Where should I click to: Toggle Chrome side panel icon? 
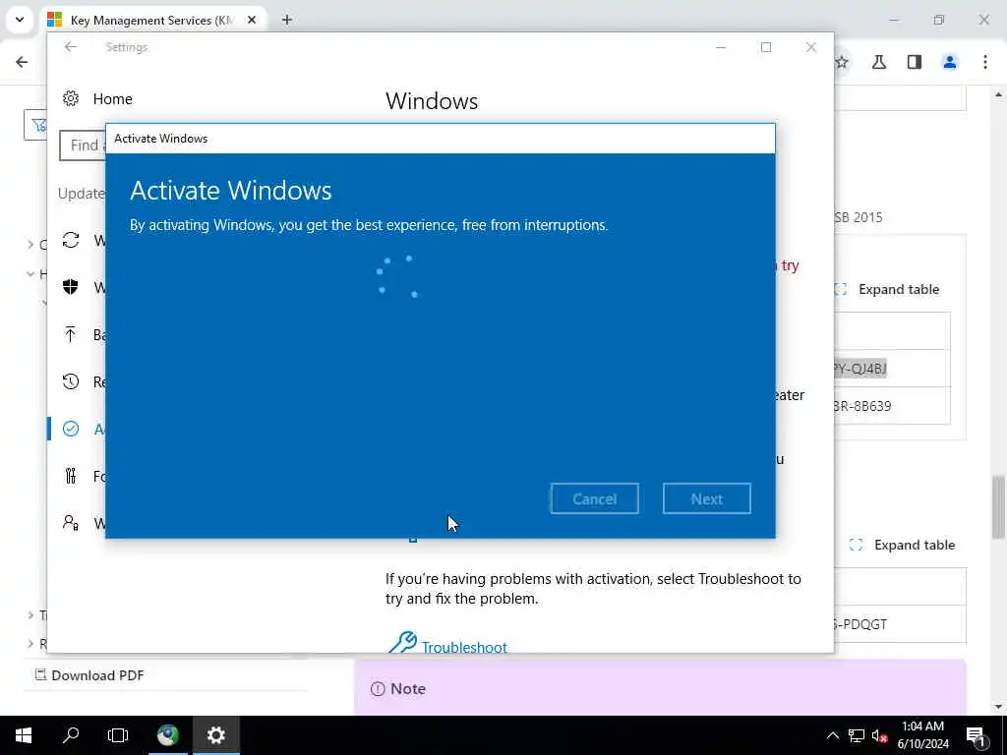pos(915,62)
